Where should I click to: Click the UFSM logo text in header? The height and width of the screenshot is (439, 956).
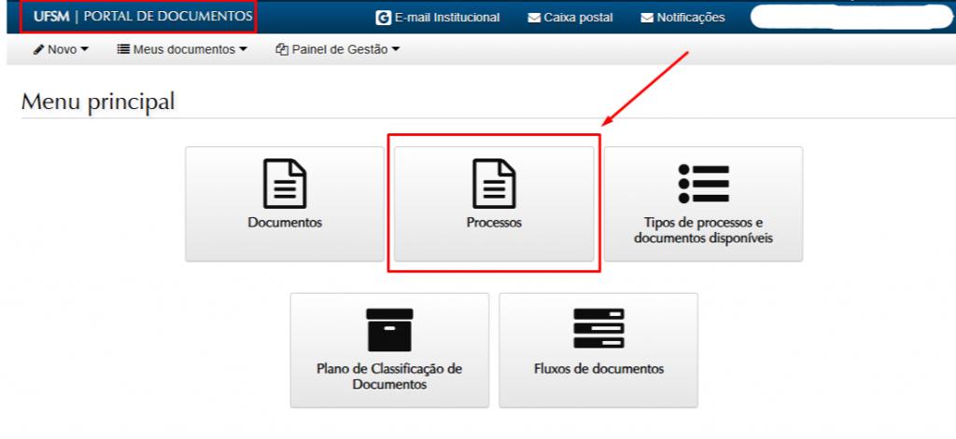[50, 17]
